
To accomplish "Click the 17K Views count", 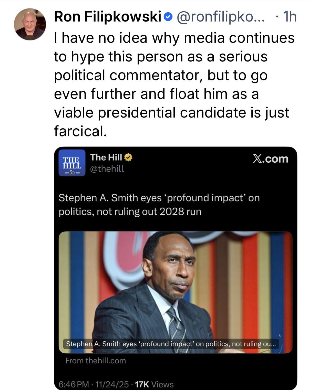I will coord(154,384).
